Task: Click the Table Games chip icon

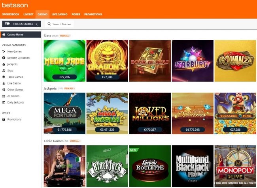Action: point(4,77)
